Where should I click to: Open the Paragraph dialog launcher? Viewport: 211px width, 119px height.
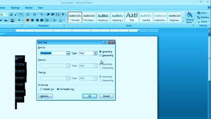(64, 25)
